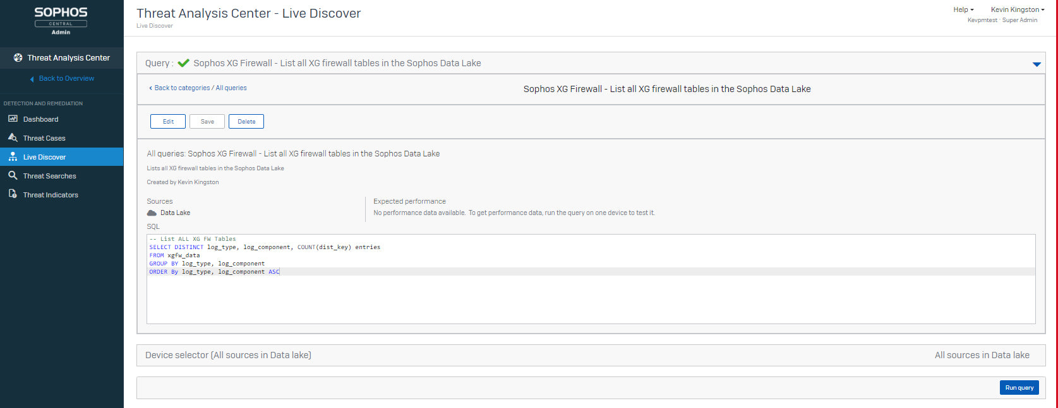Image resolution: width=1058 pixels, height=408 pixels.
Task: Click the Delete query button
Action: pos(246,121)
